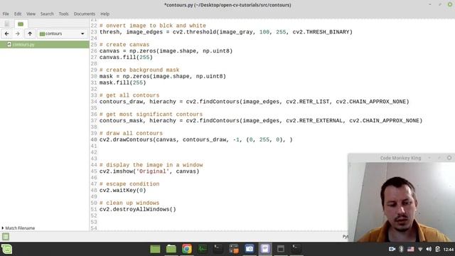Open the Files manager from the taskbar

pyautogui.click(x=171, y=249)
